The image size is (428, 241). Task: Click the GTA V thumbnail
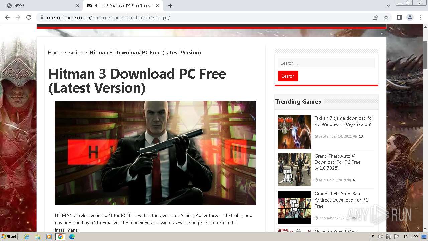pyautogui.click(x=295, y=170)
